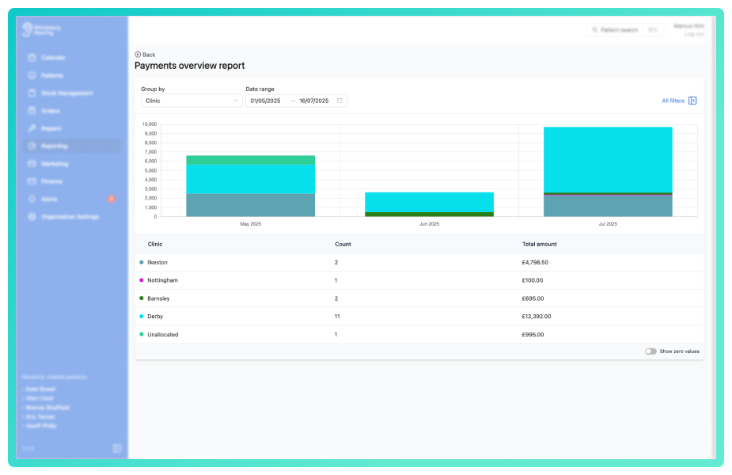Click the calendar icon in date range

[339, 101]
